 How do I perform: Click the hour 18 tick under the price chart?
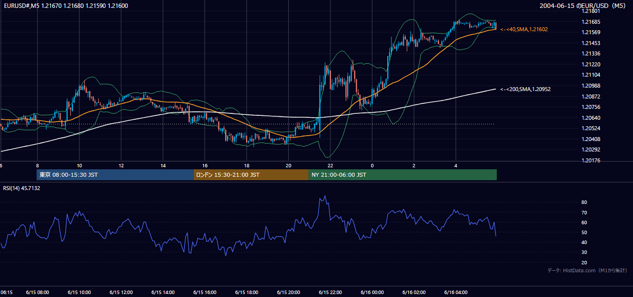pos(247,165)
